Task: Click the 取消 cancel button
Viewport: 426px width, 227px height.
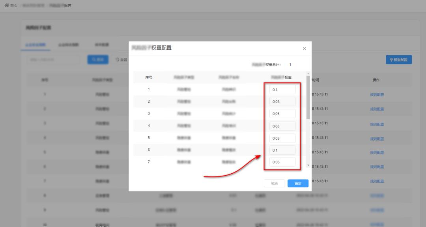Action: (275, 184)
